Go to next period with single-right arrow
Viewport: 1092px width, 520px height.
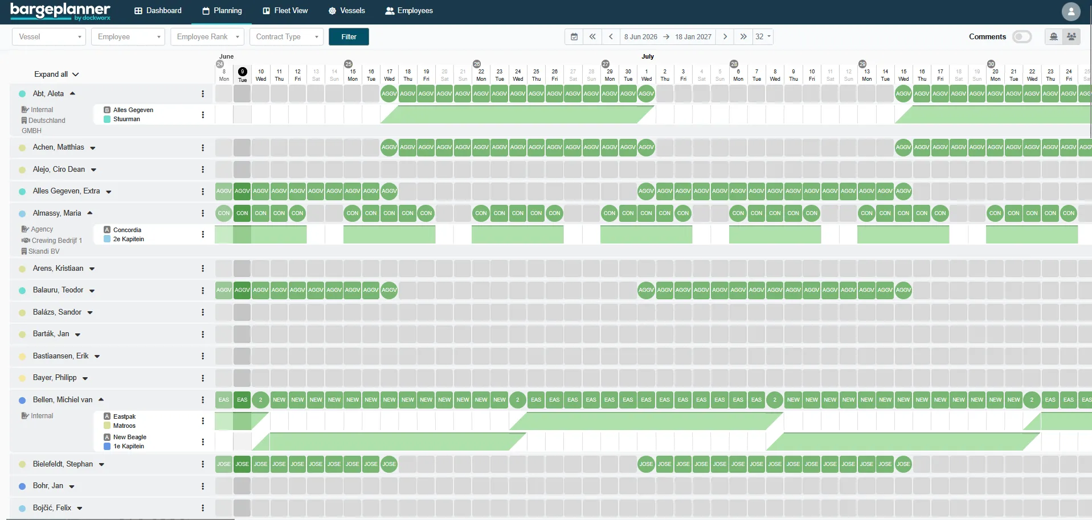point(725,36)
